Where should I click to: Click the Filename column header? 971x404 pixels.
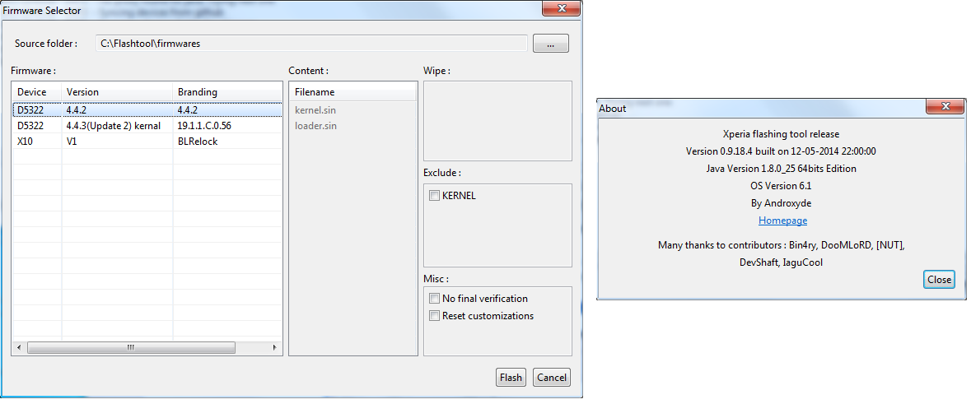click(352, 92)
